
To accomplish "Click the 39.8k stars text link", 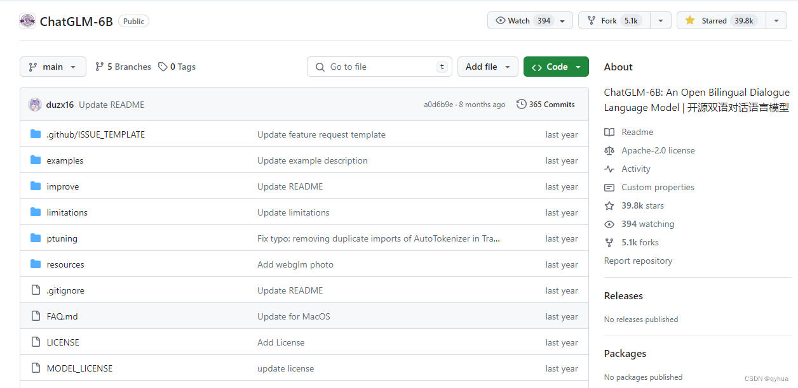I will (x=643, y=205).
